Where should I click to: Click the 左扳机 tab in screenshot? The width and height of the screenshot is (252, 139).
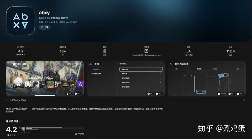click(x=199, y=69)
